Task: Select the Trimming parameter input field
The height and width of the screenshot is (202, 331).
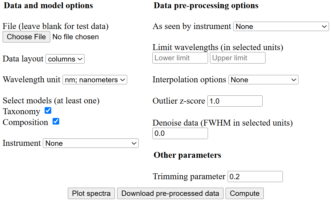Action: 255,177
